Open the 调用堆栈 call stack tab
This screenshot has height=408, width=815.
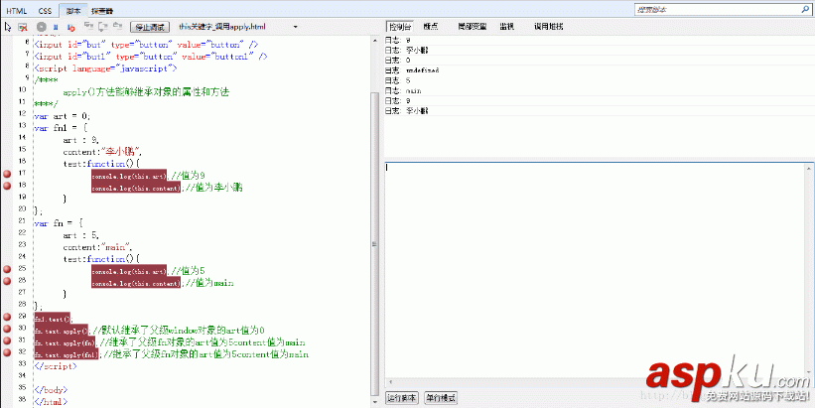548,27
